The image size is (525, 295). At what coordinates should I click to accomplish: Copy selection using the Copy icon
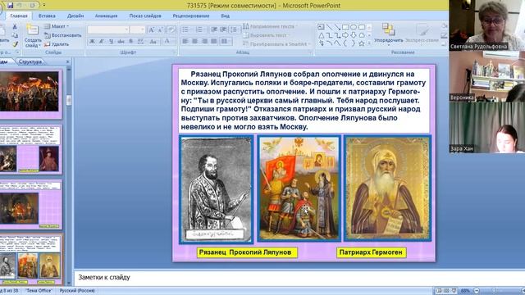[x=15, y=35]
